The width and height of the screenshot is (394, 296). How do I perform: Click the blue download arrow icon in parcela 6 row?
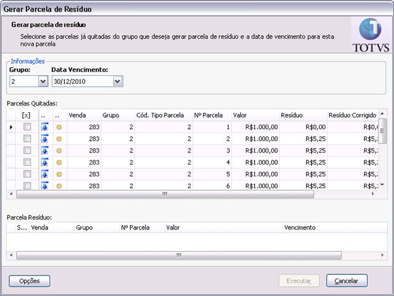tap(44, 186)
